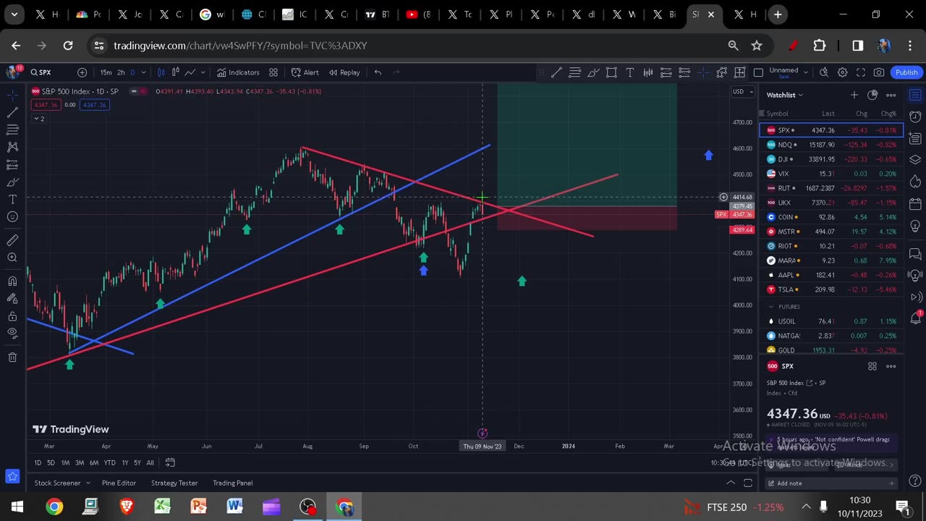Remove drawings with trash icon

(12, 357)
